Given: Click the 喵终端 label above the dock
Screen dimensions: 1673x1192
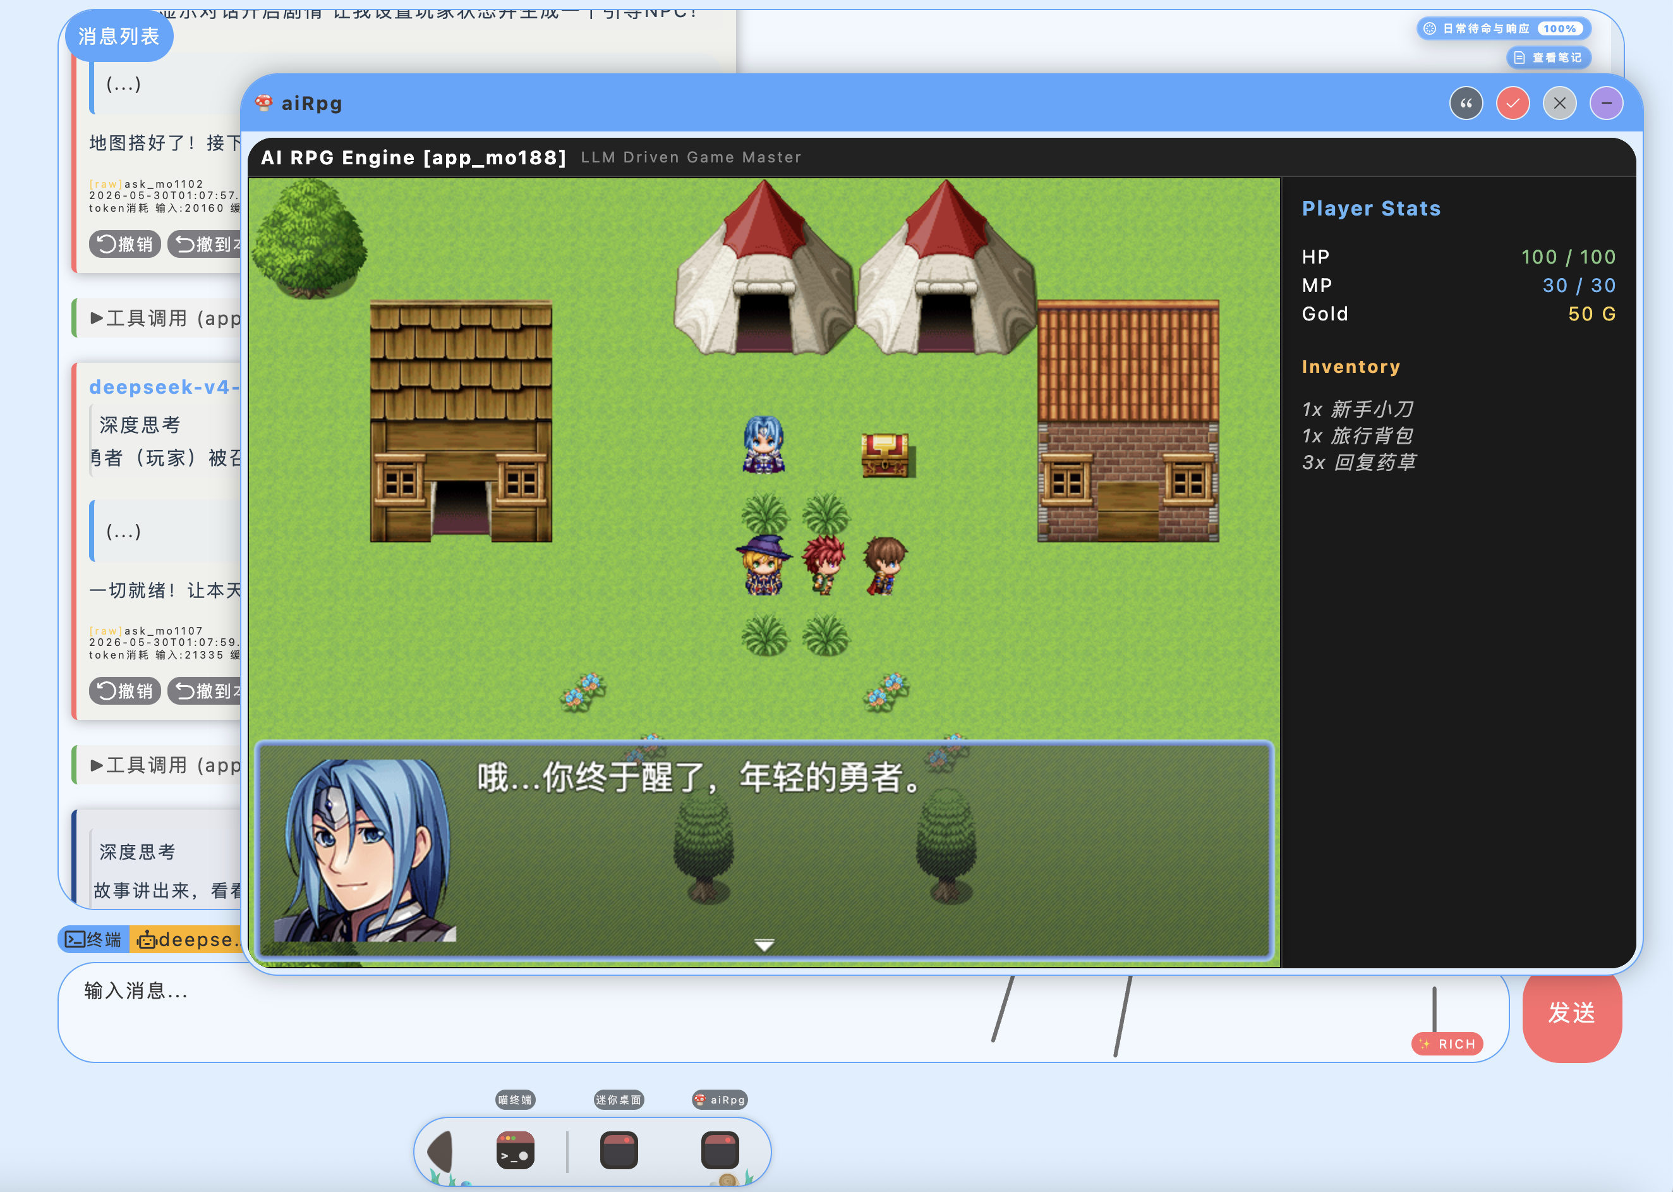Looking at the screenshot, I should click(515, 1100).
